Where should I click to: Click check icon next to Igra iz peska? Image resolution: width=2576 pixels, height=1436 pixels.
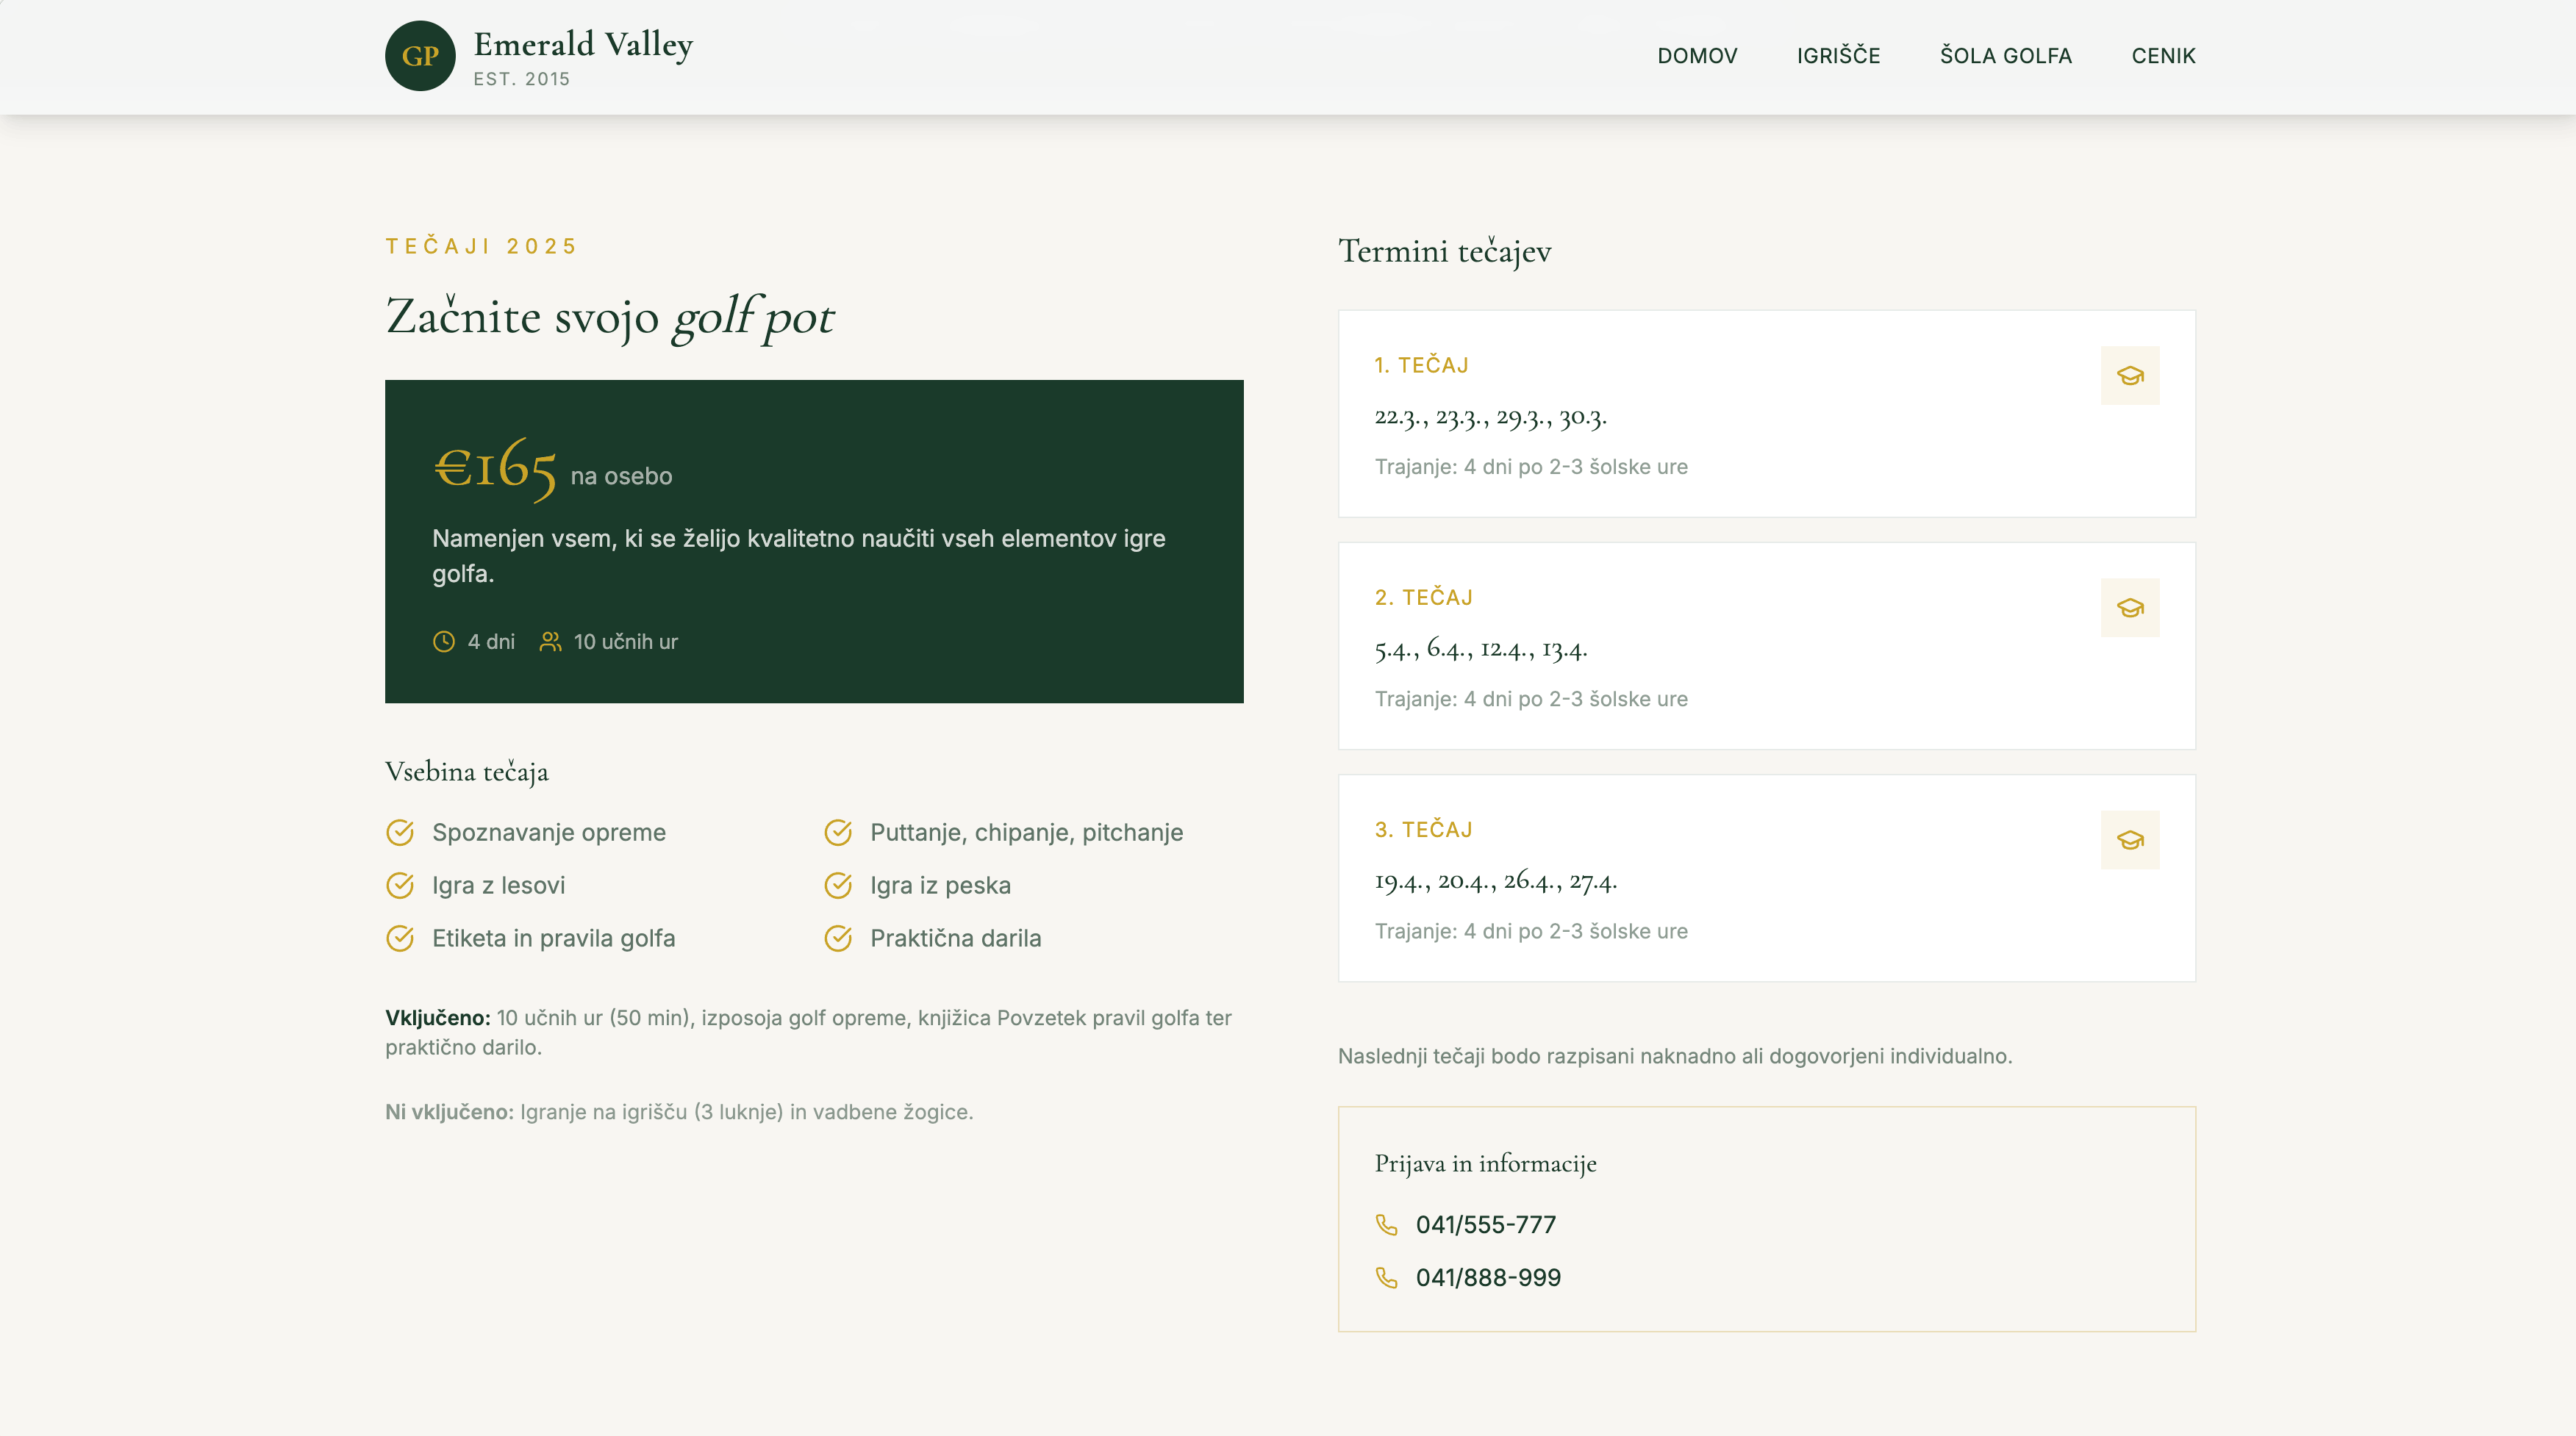[x=838, y=886]
